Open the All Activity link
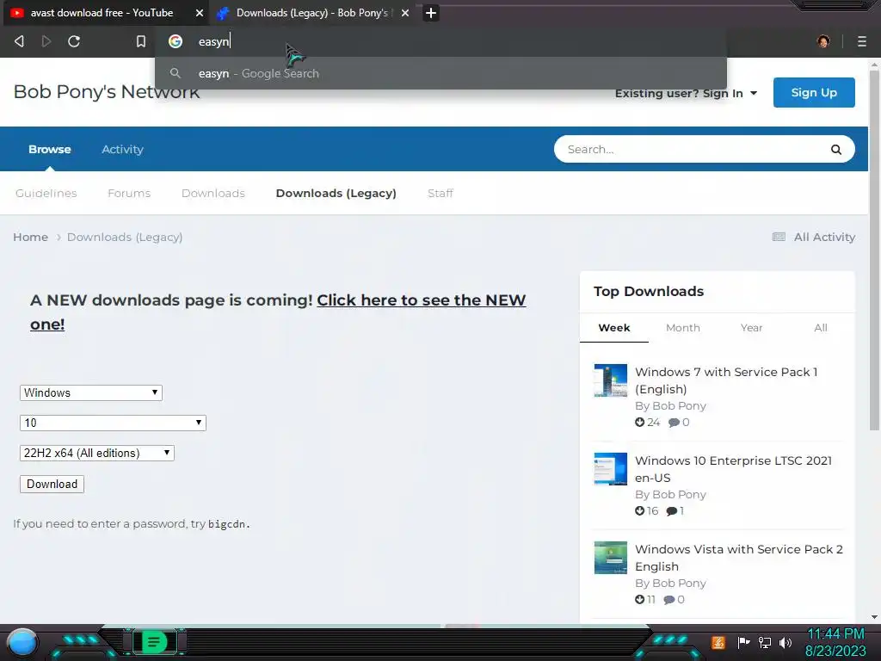This screenshot has width=881, height=661. coord(814,238)
